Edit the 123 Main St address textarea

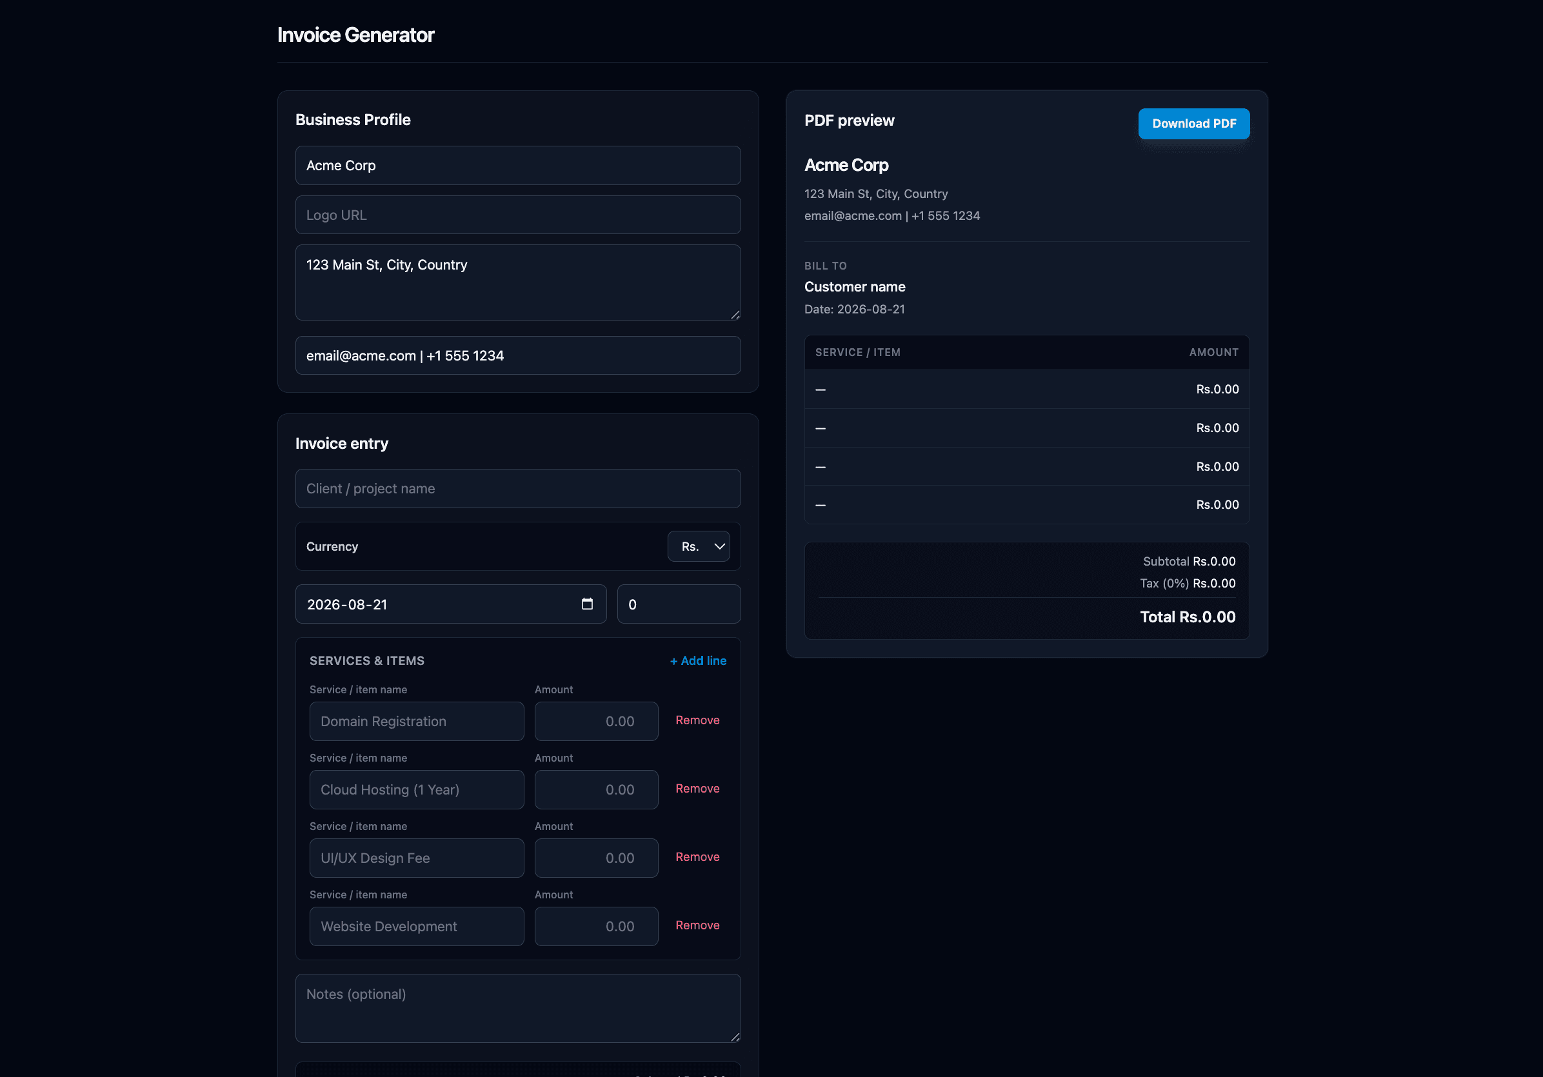(x=517, y=282)
